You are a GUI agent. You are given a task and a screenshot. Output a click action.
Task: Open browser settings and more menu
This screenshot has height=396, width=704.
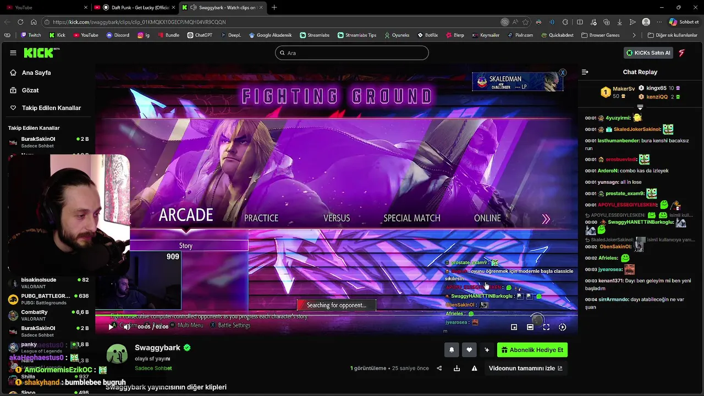pyautogui.click(x=659, y=22)
